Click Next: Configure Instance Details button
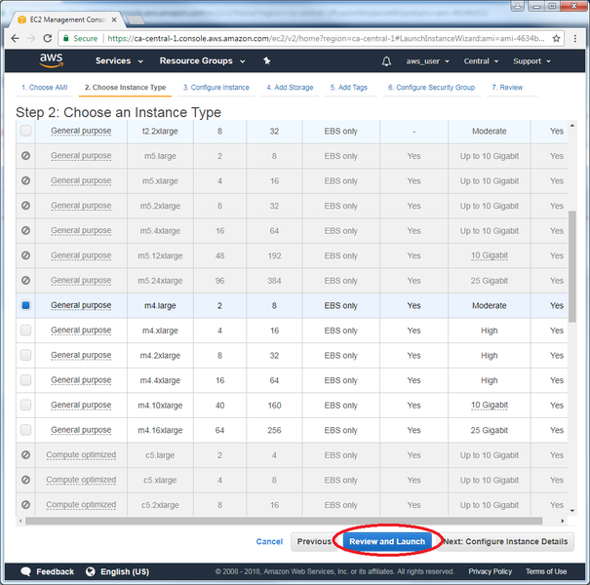Image resolution: width=590 pixels, height=585 pixels. [505, 541]
